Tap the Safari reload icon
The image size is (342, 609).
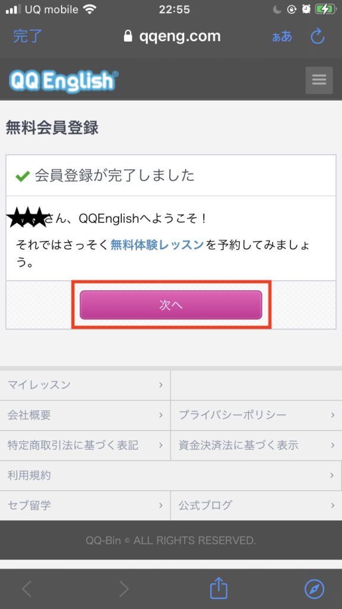318,36
